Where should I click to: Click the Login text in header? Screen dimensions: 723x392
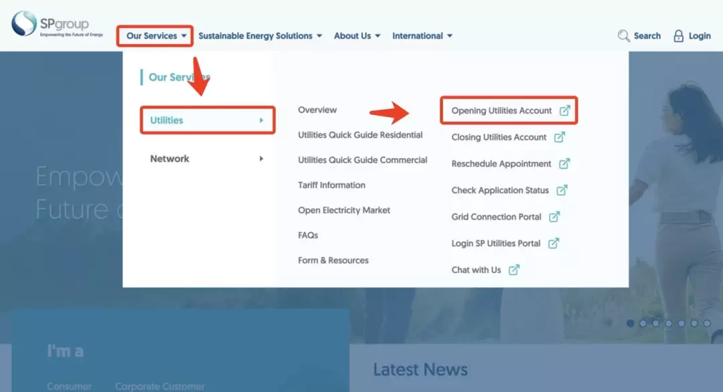tap(700, 36)
